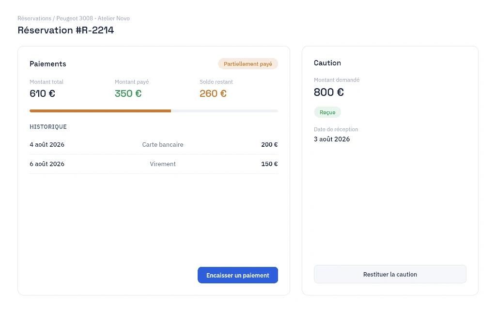The width and height of the screenshot is (496, 310).
Task: Click the HISTORIQUE section label
Action: coord(48,127)
